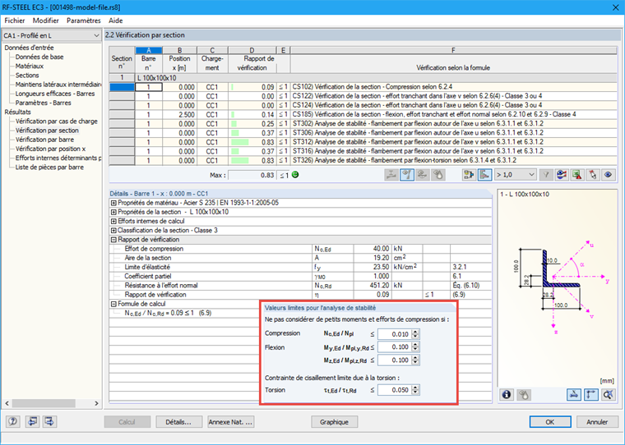Collapse Formule de calcul group

[x=113, y=304]
